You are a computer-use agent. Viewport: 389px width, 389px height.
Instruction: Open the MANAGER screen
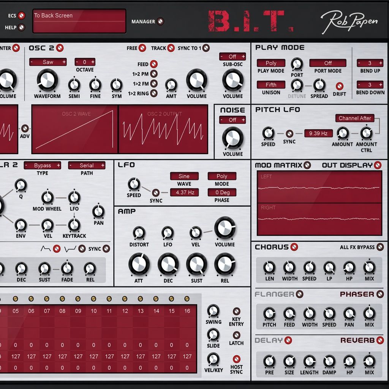click(161, 22)
